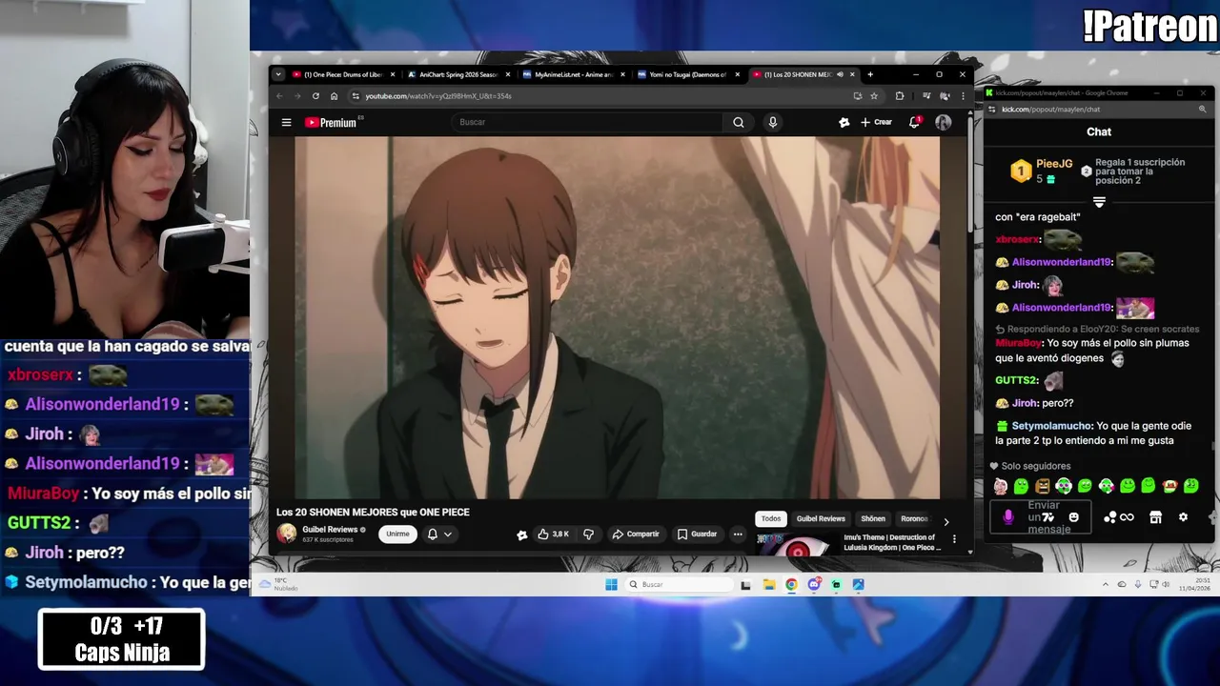This screenshot has height=686, width=1220.
Task: Mute the Los 20 SHONEN tab audio
Action: [x=840, y=74]
